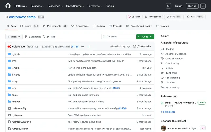Open the Insights tab
This screenshot has height=132, width=211.
point(162,26)
